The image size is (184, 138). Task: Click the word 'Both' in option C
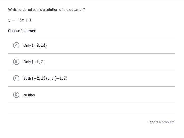[x=27, y=78]
